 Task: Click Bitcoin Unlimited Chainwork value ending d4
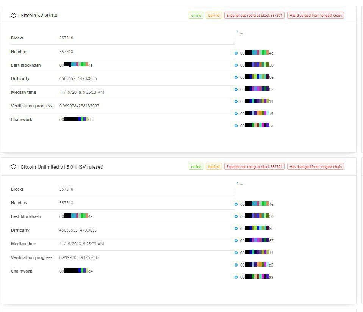76,271
